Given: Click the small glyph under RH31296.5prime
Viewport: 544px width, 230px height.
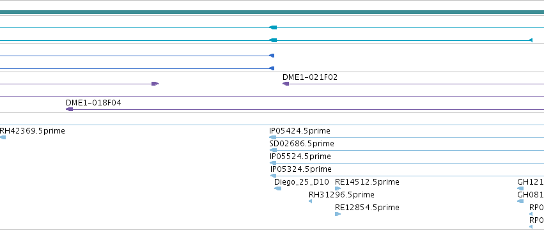Looking at the screenshot, I should tap(310, 201).
